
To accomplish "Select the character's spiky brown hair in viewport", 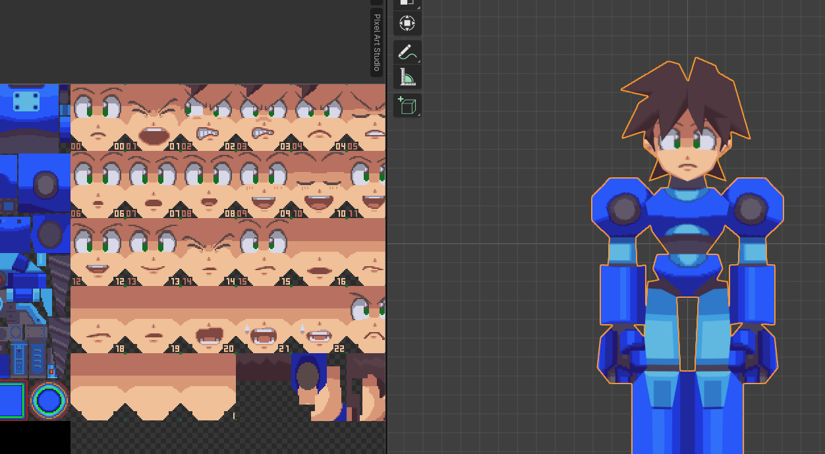I will click(x=685, y=99).
